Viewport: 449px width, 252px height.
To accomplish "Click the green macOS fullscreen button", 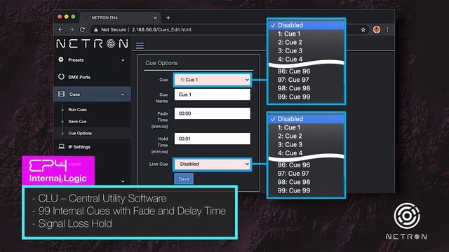I will tap(73, 17).
